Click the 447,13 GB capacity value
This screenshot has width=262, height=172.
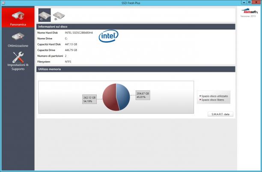pyautogui.click(x=71, y=44)
